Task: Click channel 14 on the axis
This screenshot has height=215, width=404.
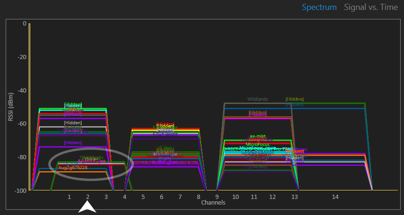Action: coord(335,197)
